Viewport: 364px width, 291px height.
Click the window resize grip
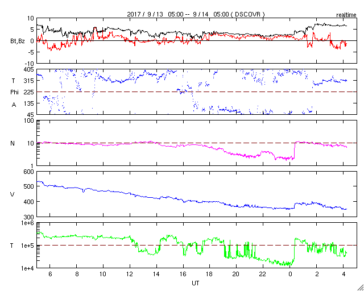click(361, 288)
